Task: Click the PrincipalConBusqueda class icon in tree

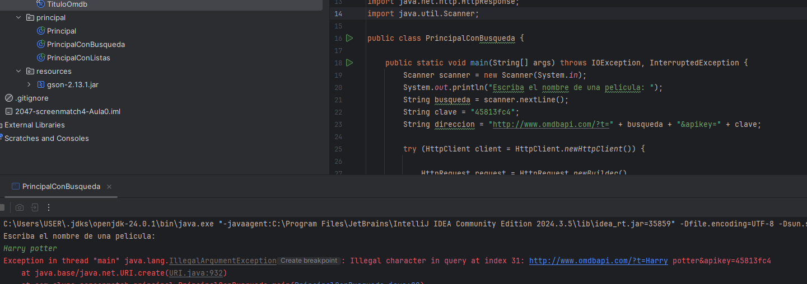Action: 41,44
